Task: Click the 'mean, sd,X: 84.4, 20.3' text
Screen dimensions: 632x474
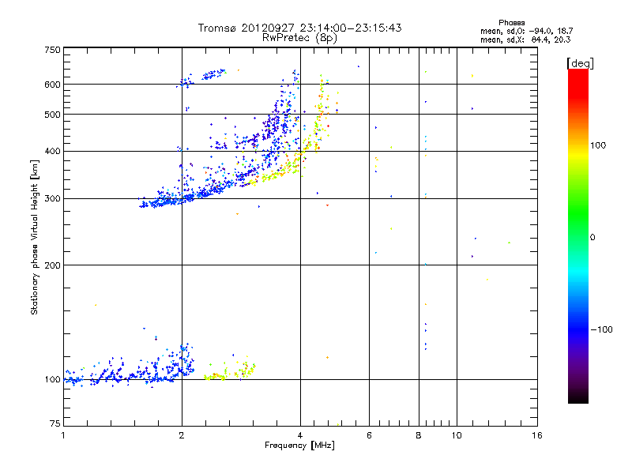Action: (525, 39)
